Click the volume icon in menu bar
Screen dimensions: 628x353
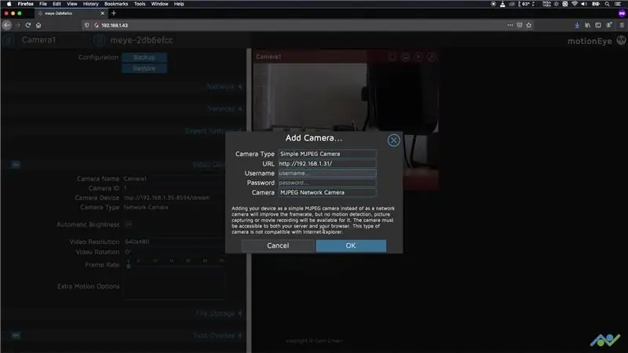584,4
